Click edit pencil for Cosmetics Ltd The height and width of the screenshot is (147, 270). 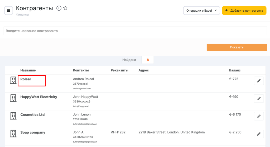click(259, 116)
